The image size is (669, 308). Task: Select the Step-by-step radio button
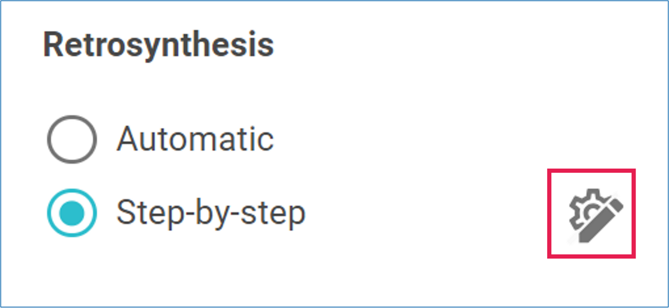(72, 213)
